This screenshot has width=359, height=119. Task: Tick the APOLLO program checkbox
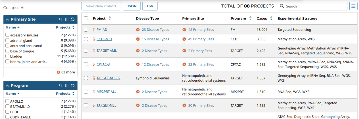(x=7, y=101)
